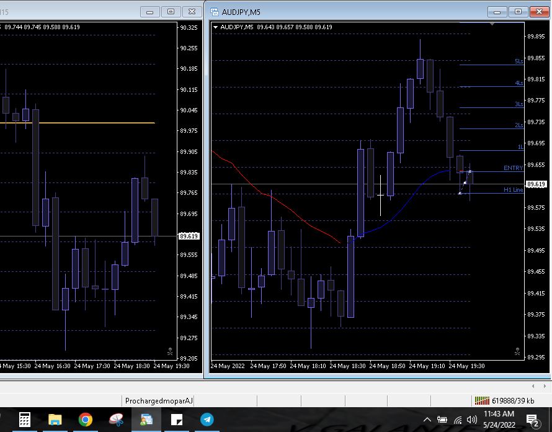This screenshot has height=432, width=552.
Task: Open the notification center icon
Action: 532,420
